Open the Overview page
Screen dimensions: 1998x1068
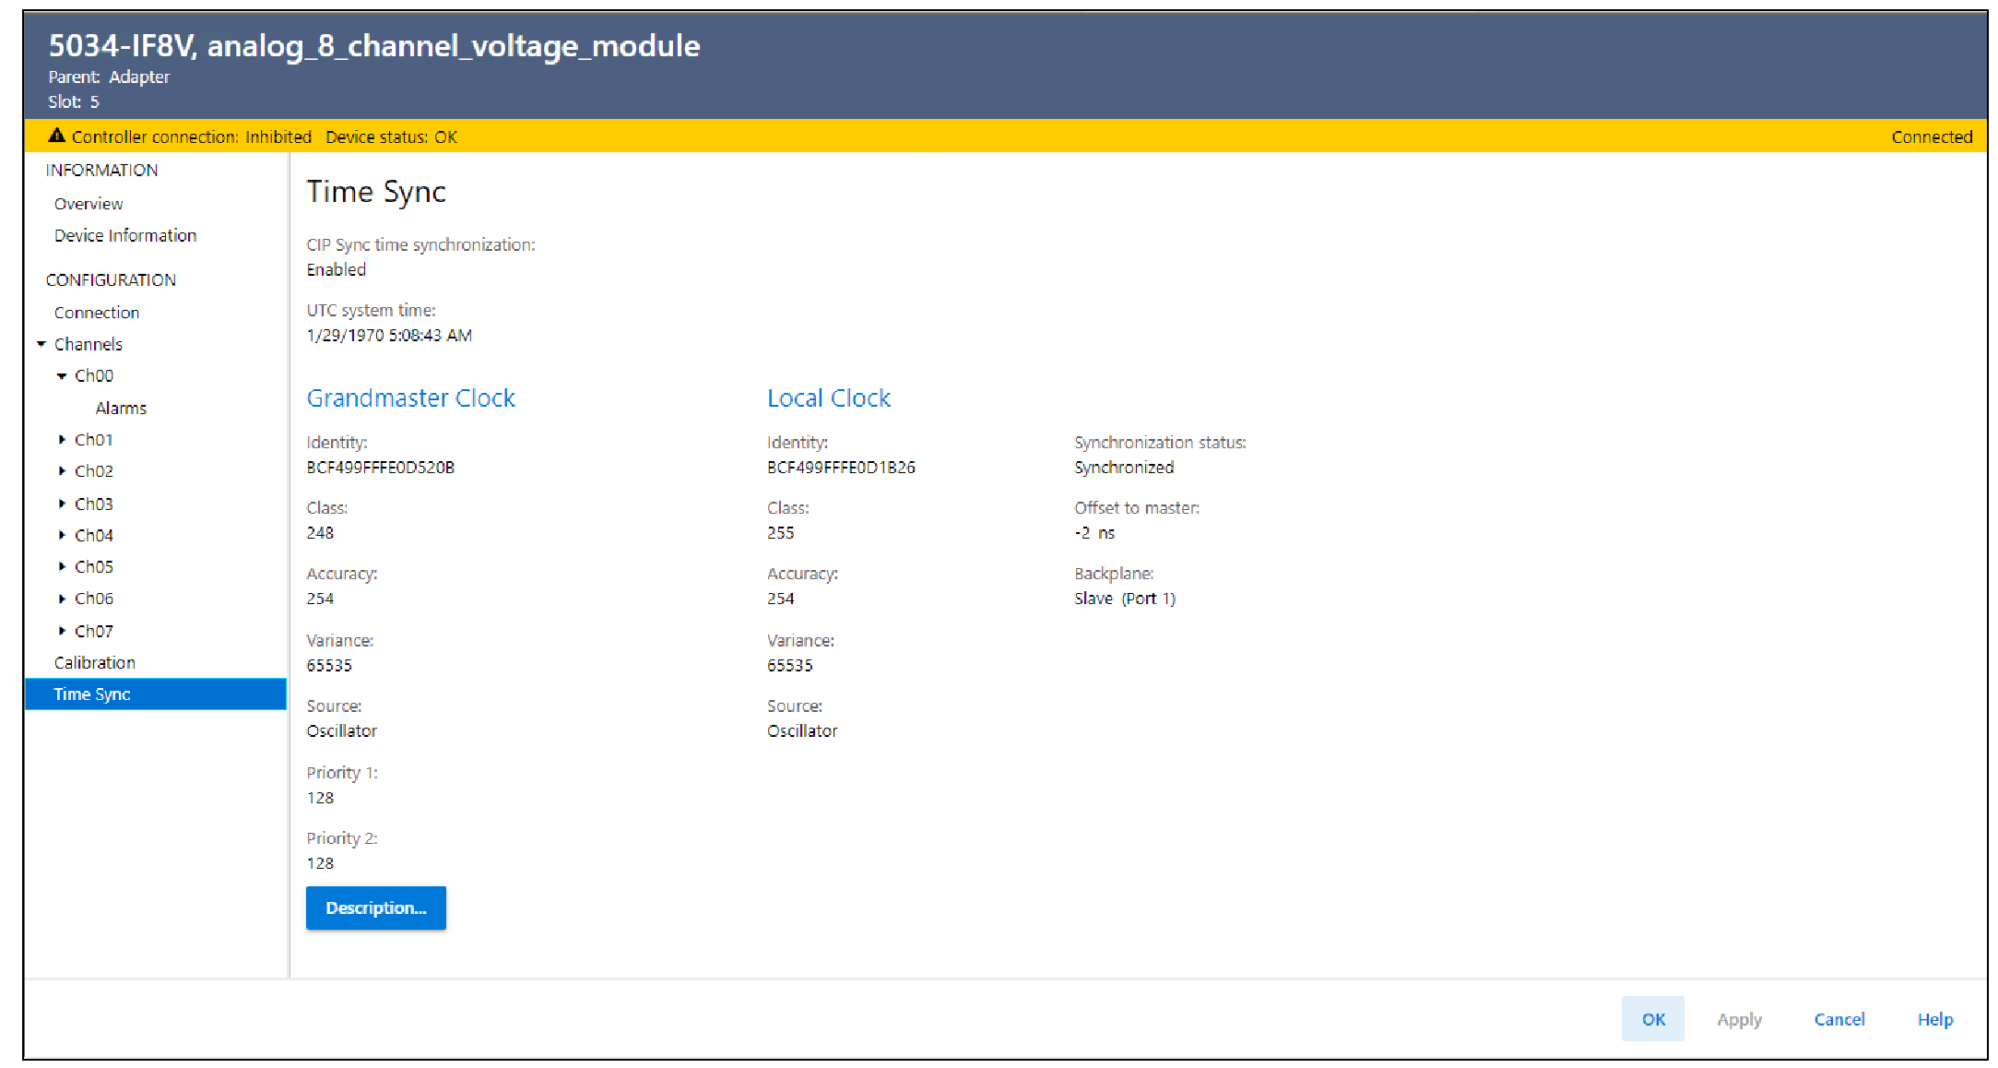[89, 203]
